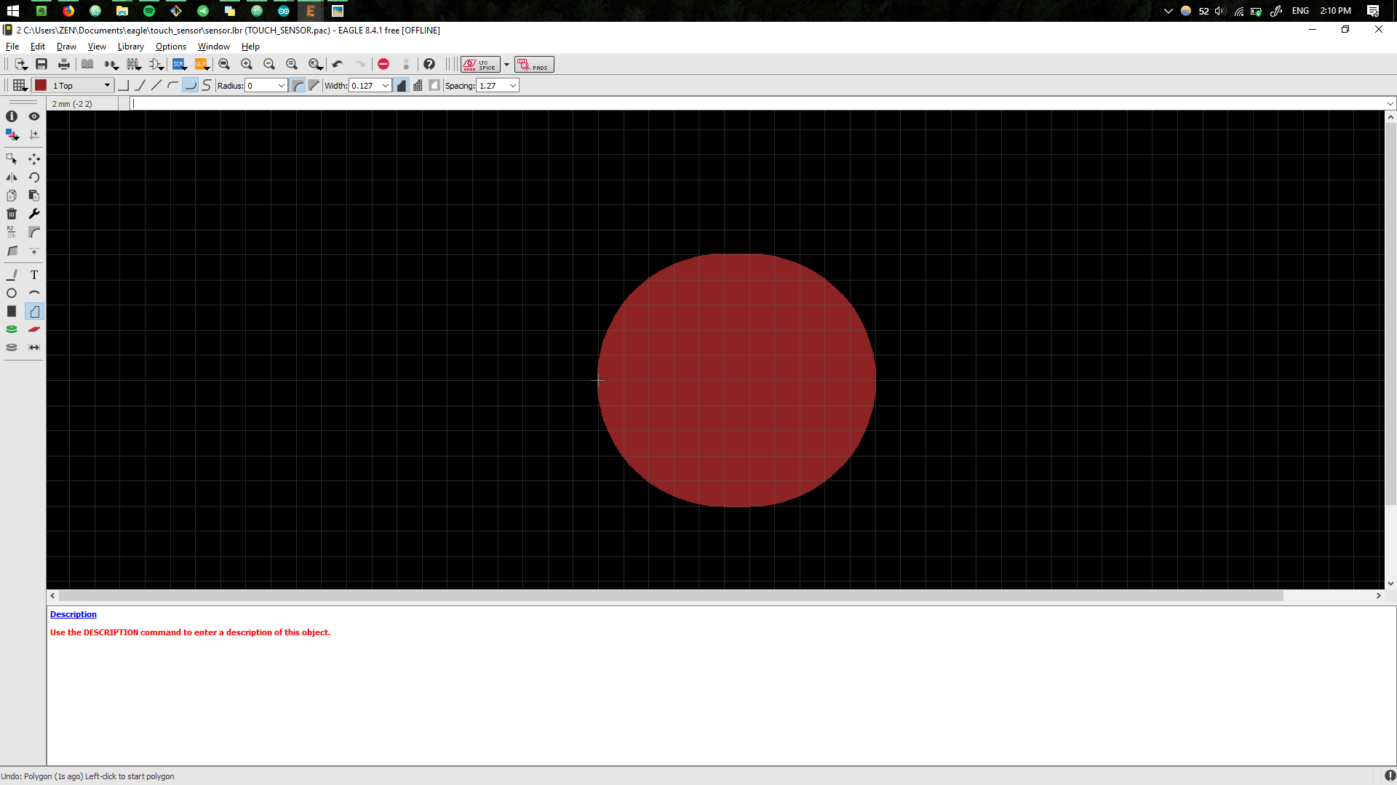1397x785 pixels.
Task: Toggle freehand S-curve bend style
Action: 207,85
